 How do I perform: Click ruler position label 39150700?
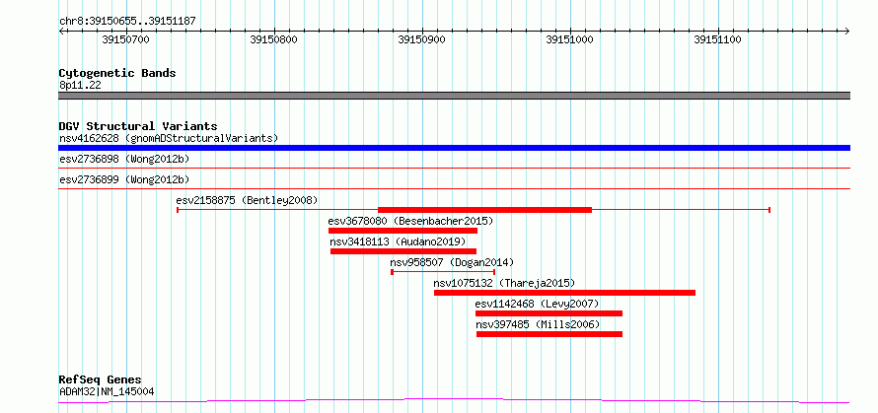coord(126,39)
